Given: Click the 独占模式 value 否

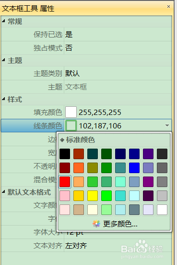Looking at the screenshot, I should (69, 48).
